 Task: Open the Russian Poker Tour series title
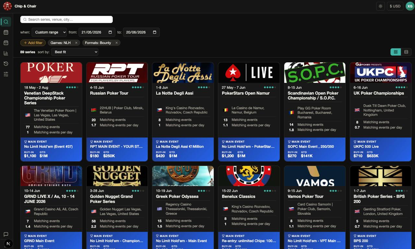coord(109,93)
